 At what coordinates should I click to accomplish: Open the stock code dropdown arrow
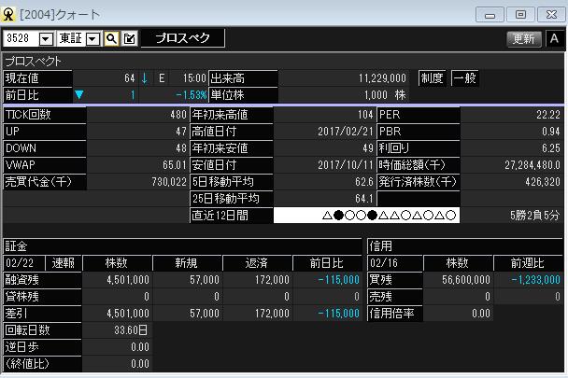(x=46, y=39)
